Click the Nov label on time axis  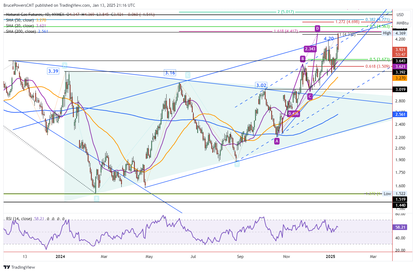point(287,257)
